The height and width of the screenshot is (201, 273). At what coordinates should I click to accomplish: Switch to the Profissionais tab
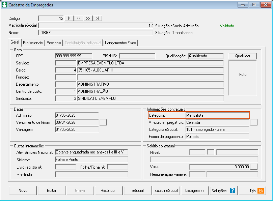click(33, 43)
